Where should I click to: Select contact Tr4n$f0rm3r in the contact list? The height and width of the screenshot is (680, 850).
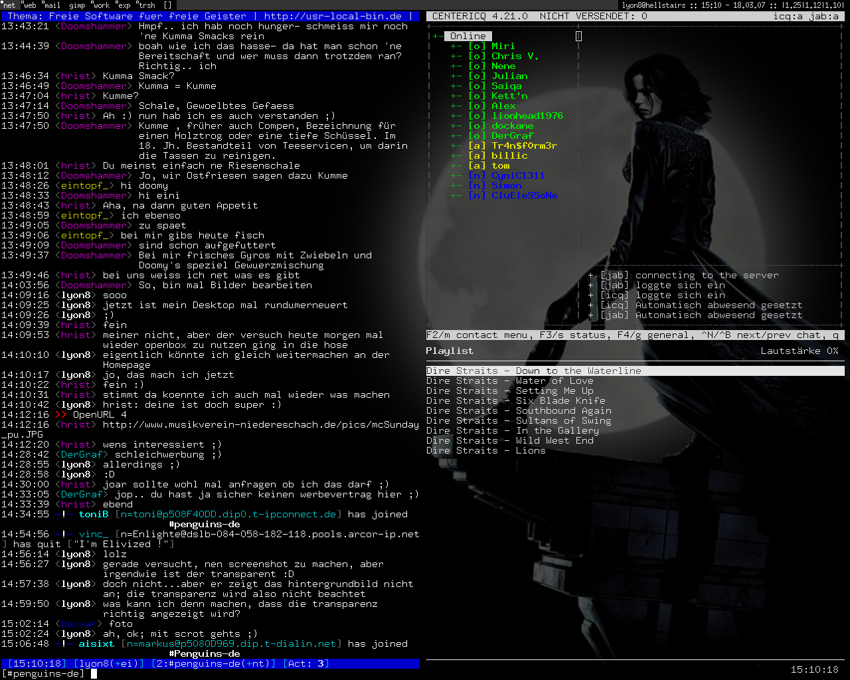(x=524, y=146)
